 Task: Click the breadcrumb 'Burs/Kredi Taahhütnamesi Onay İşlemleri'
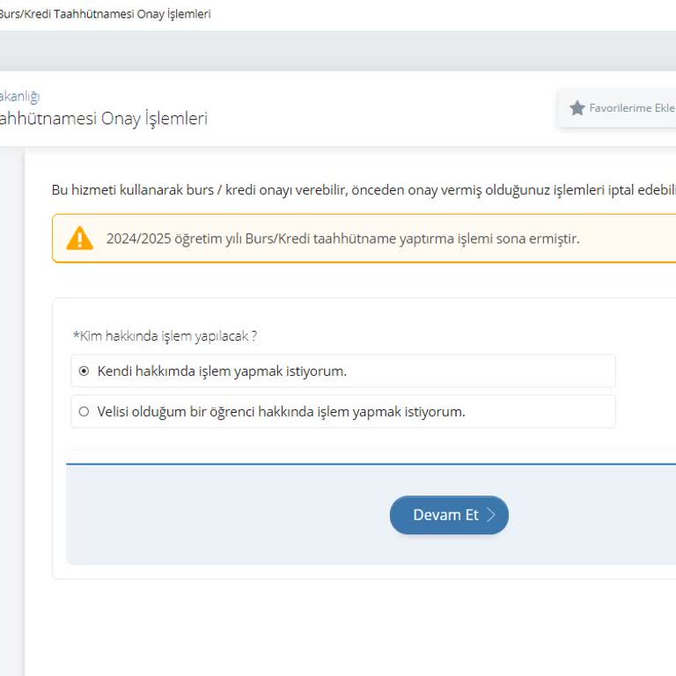[105, 14]
